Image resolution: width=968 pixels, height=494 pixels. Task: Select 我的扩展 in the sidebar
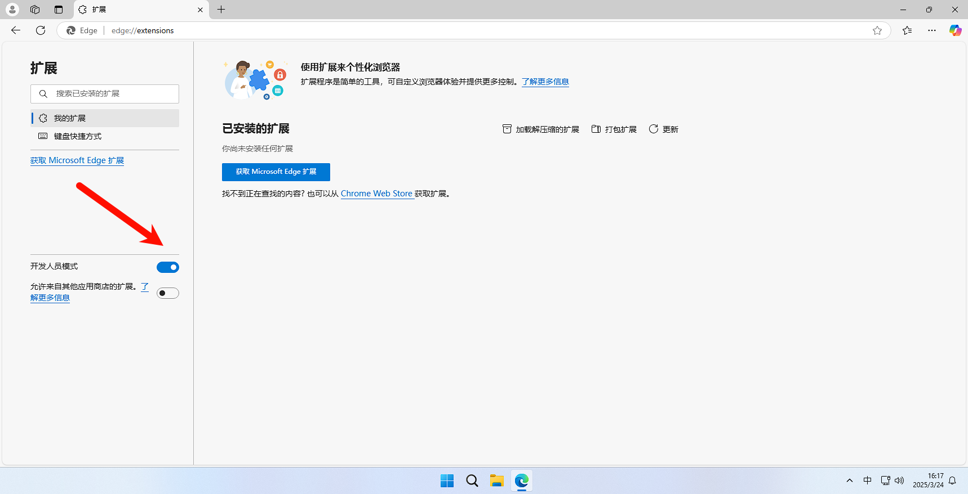(x=105, y=118)
